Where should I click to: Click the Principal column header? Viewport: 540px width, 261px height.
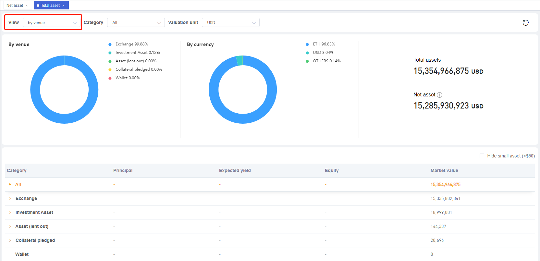click(x=123, y=170)
